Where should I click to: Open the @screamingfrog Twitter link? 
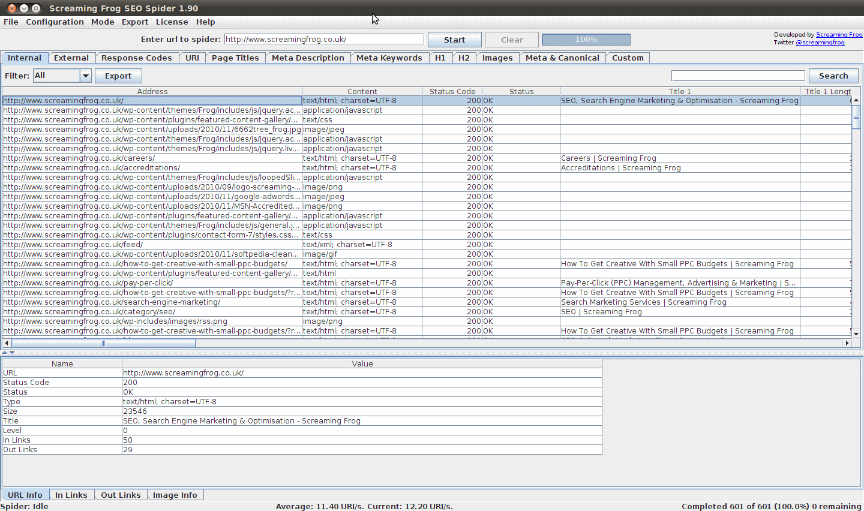(820, 43)
